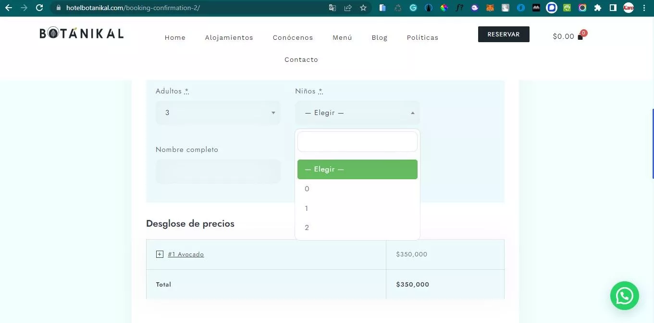Image resolution: width=654 pixels, height=323 pixels.
Task: Bookmark this page with the star icon
Action: (363, 8)
